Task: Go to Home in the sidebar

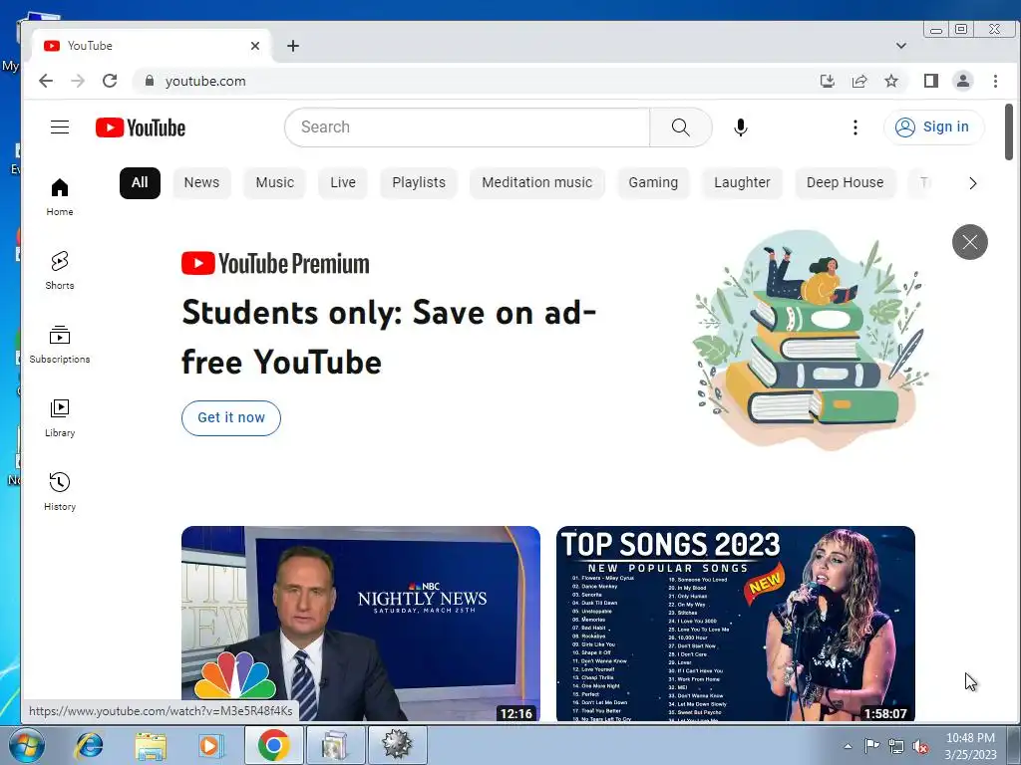Action: pyautogui.click(x=60, y=196)
